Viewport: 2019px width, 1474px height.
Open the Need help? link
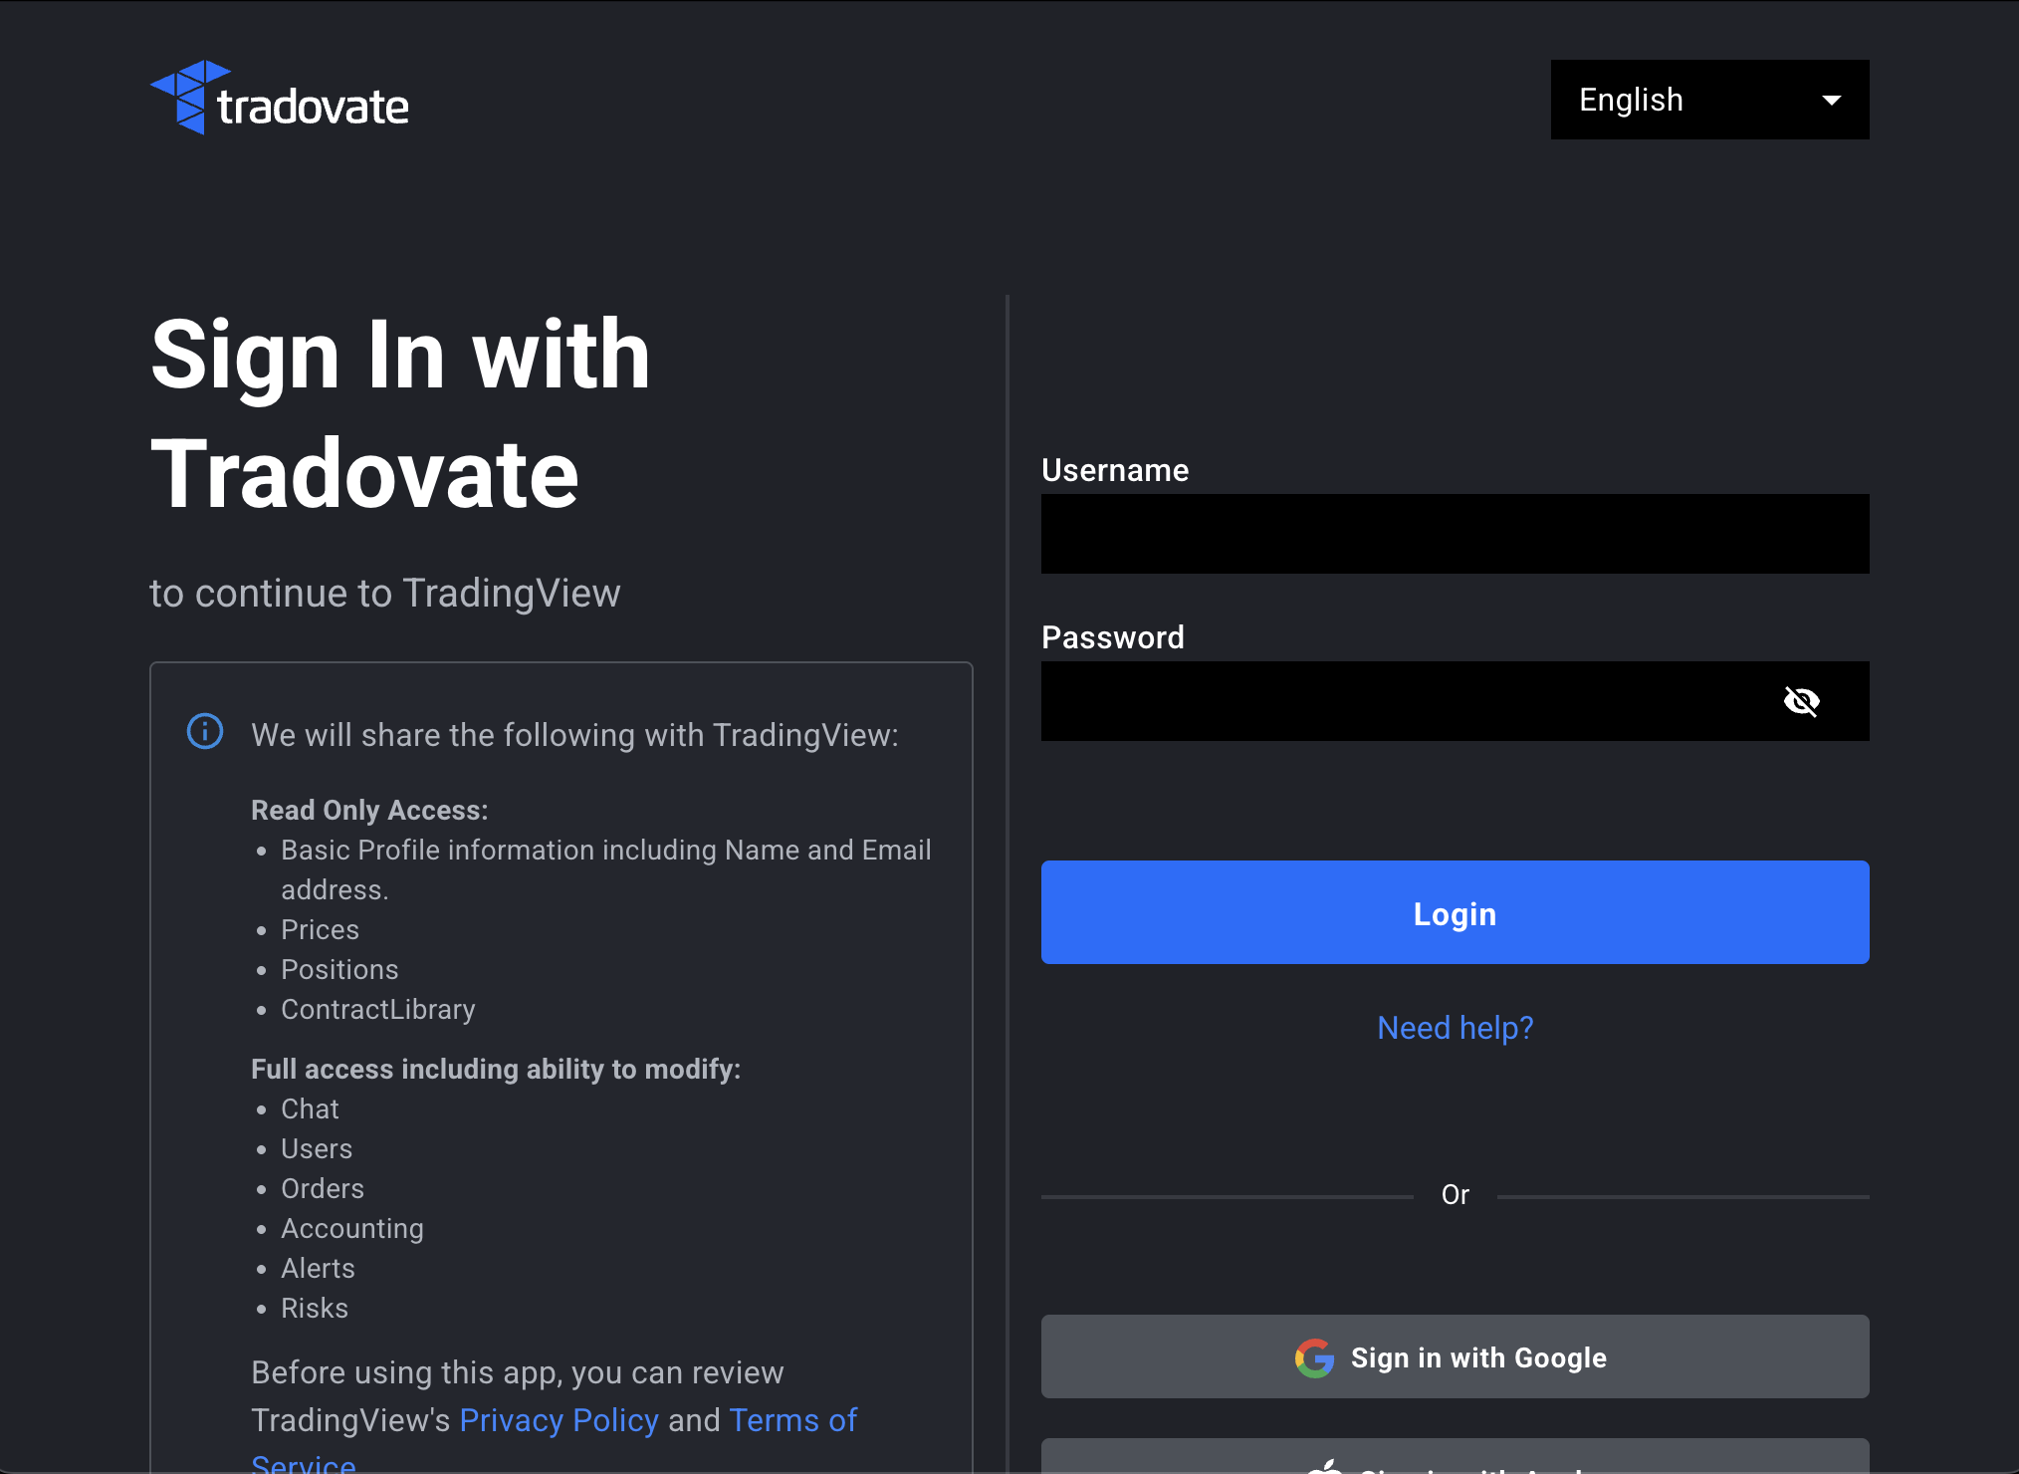(x=1455, y=1028)
